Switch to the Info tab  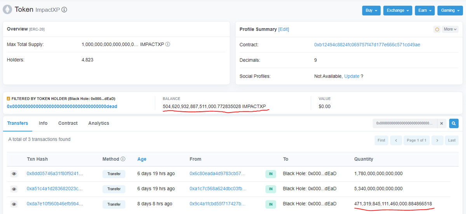pos(43,123)
